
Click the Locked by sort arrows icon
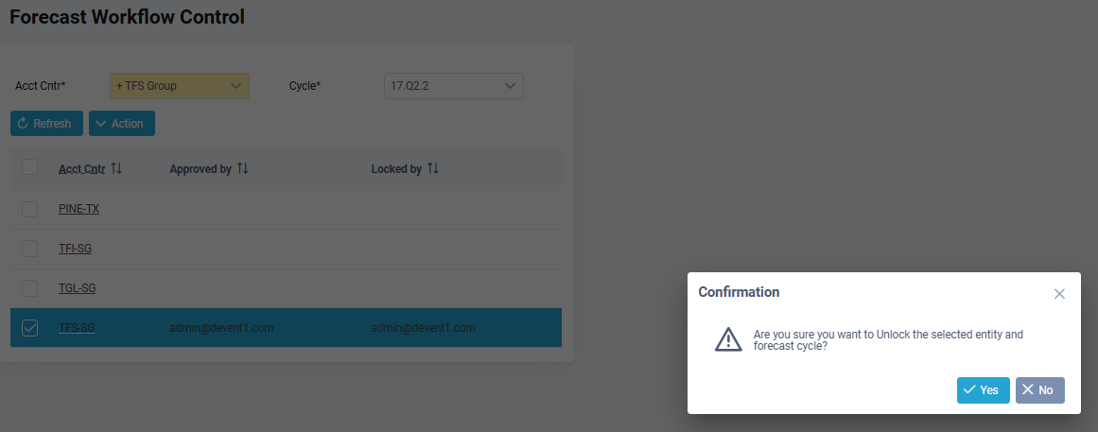pyautogui.click(x=433, y=169)
